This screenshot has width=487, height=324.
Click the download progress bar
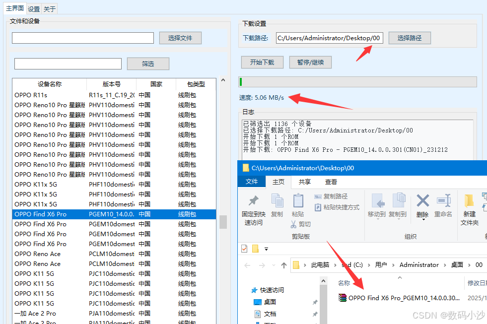357,82
